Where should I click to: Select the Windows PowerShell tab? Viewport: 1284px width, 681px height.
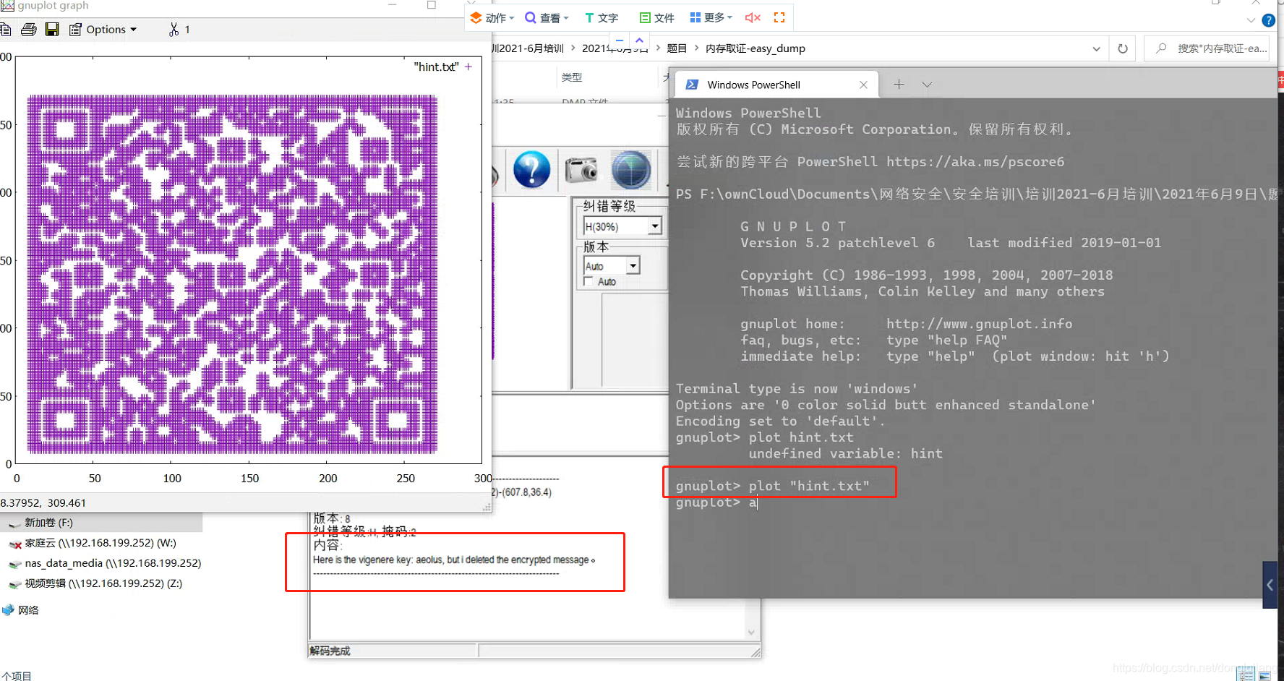[776, 85]
